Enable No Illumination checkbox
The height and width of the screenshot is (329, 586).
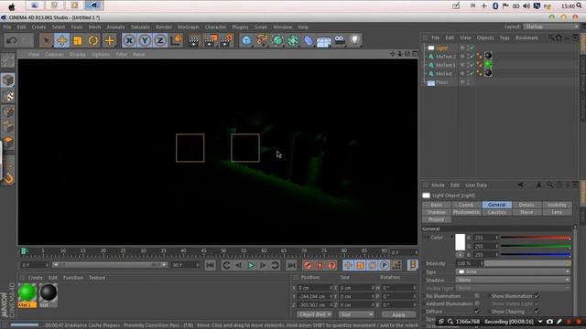click(477, 296)
